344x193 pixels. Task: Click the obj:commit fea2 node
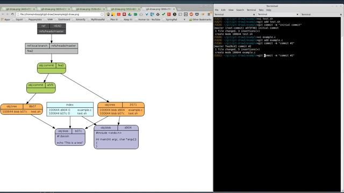[x=52, y=68]
